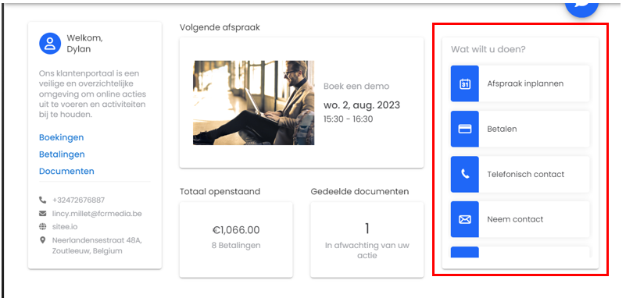The width and height of the screenshot is (626, 298).
Task: Click the Welkom, Dylan greeting
Action: pos(84,44)
